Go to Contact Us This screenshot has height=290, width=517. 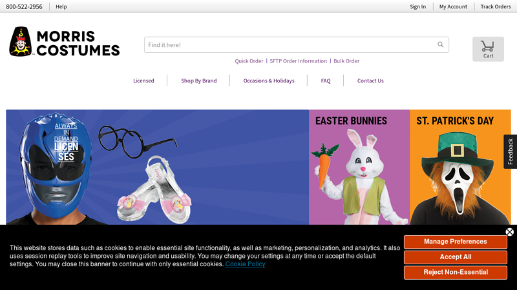pyautogui.click(x=370, y=81)
